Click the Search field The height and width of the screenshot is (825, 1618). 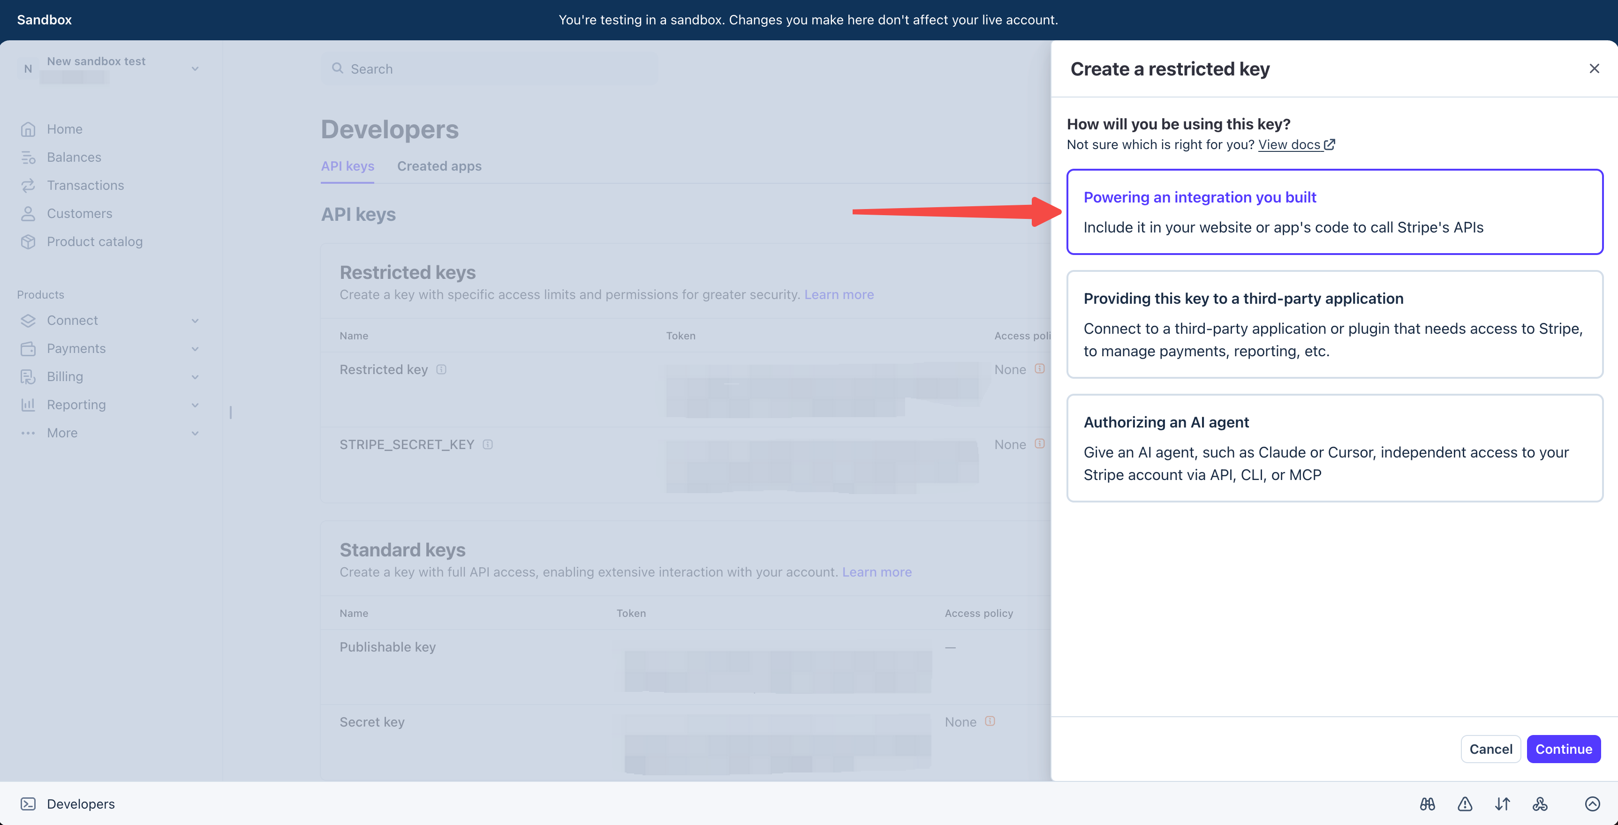pyautogui.click(x=489, y=68)
